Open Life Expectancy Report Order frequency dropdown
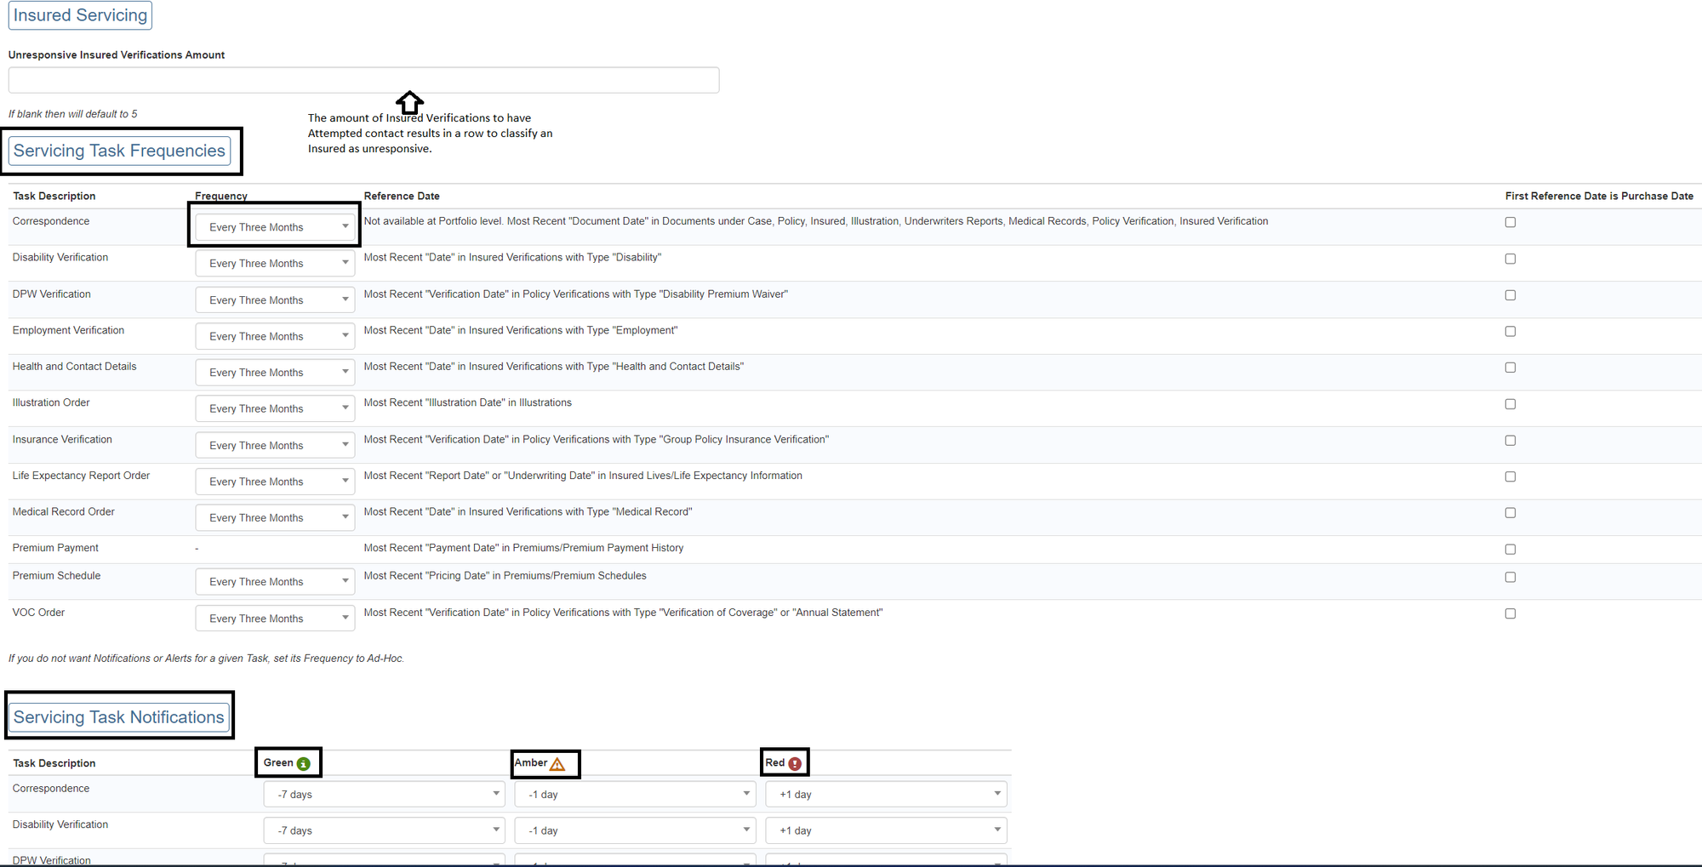Screen dimensions: 1702x867 [275, 482]
